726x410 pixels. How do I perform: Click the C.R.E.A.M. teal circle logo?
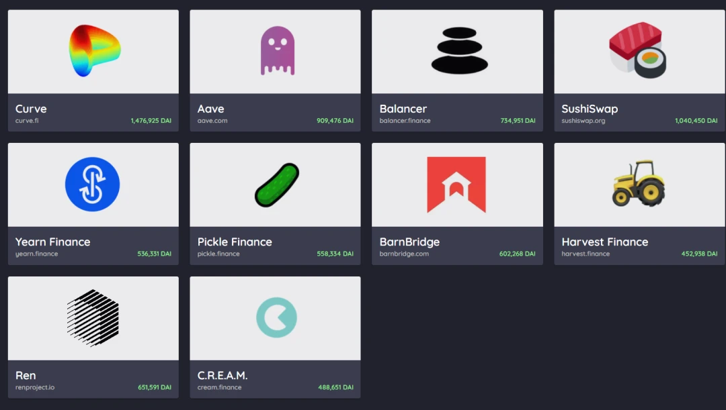(276, 317)
